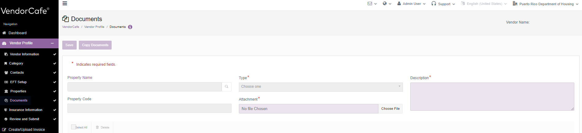Open the mail envelope icon menu
This screenshot has height=133, width=582.
coord(370,4)
